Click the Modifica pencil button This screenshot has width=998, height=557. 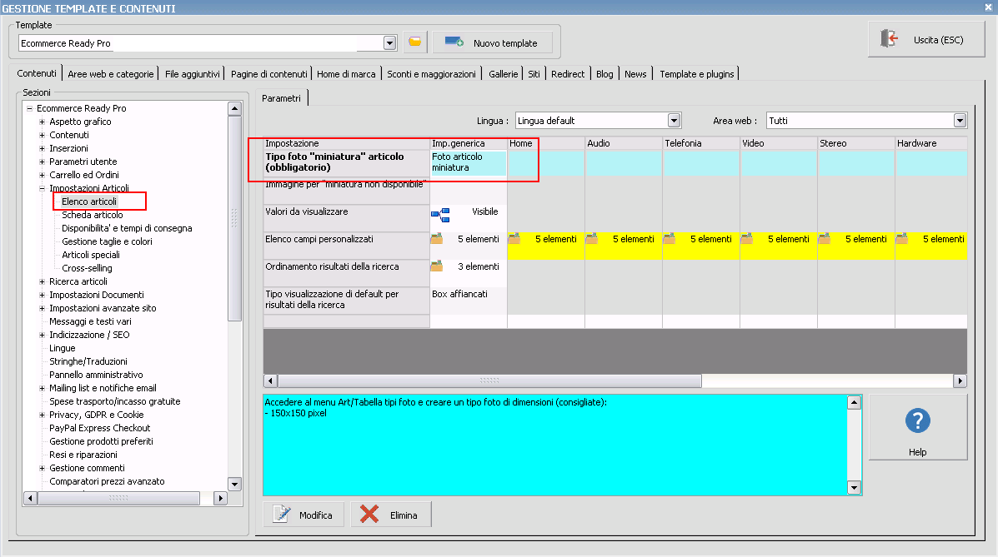coord(303,515)
